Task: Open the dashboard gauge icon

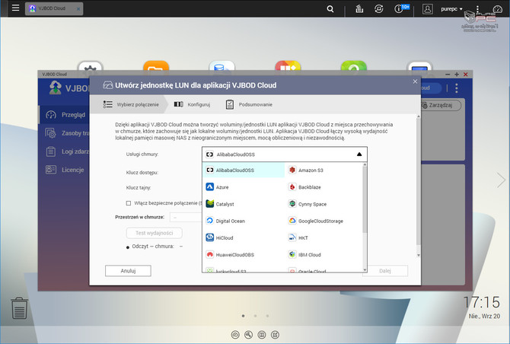Action: point(497,9)
